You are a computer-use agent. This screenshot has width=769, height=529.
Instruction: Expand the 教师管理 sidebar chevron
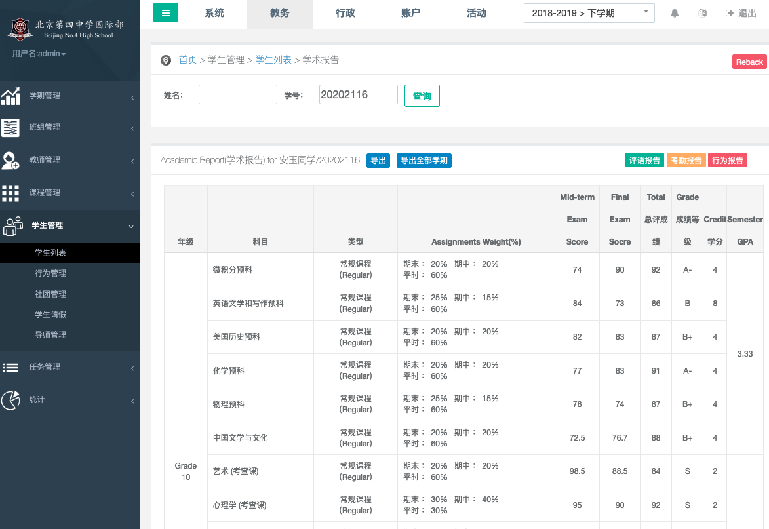coord(132,161)
